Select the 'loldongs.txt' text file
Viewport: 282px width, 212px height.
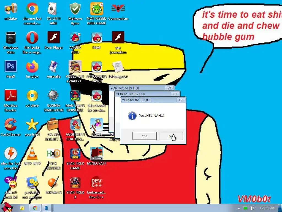118,66
